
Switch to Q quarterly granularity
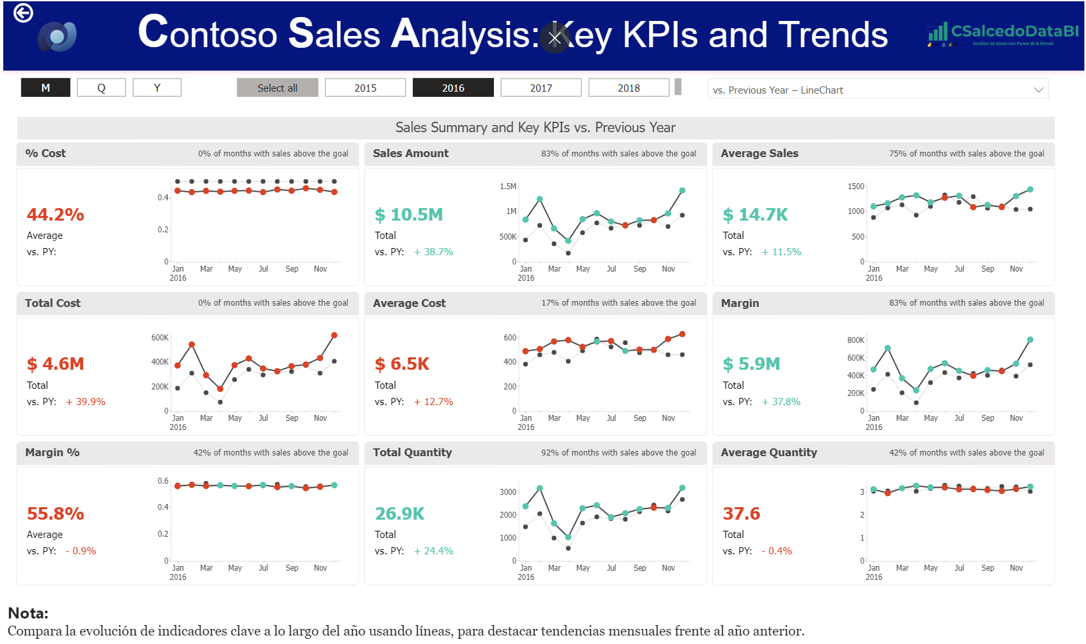(x=101, y=88)
